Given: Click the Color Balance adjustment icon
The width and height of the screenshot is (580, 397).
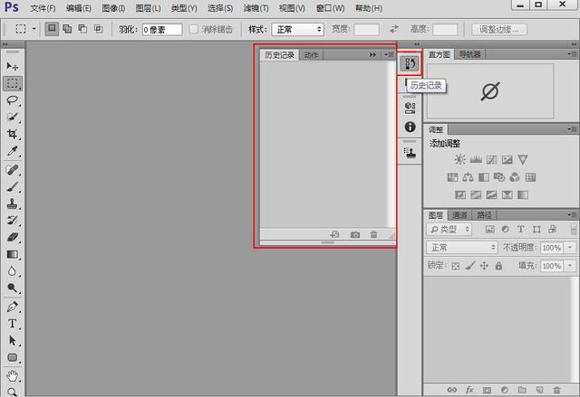Looking at the screenshot, I should click(x=468, y=177).
